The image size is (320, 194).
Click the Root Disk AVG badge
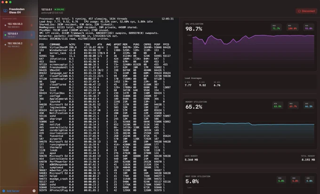pyautogui.click(x=309, y=180)
